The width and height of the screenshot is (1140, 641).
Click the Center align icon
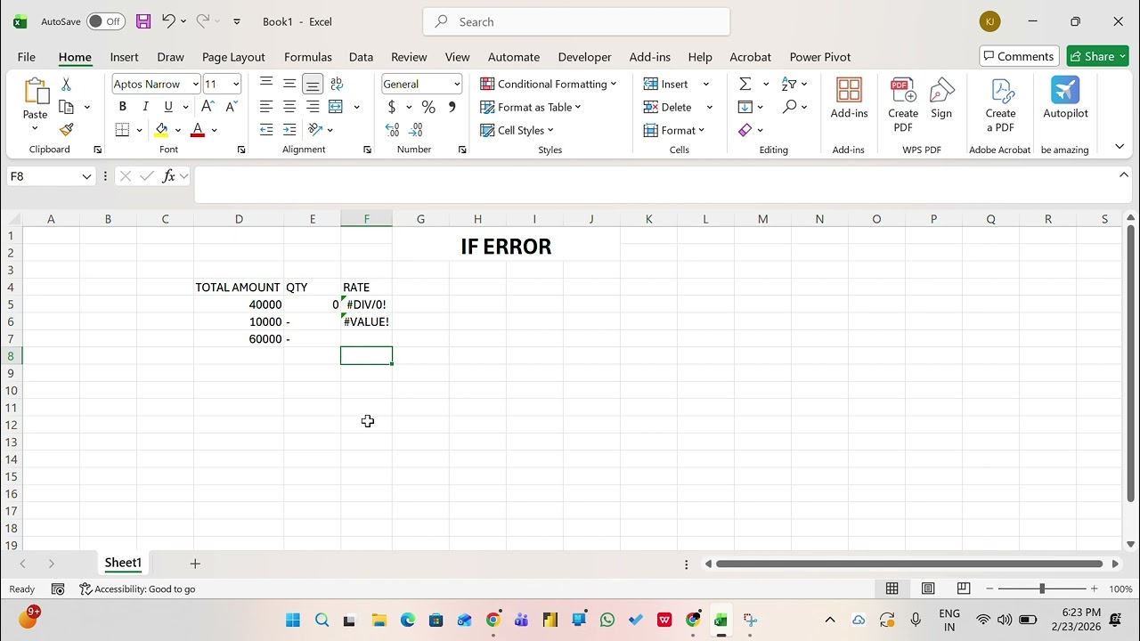click(289, 107)
